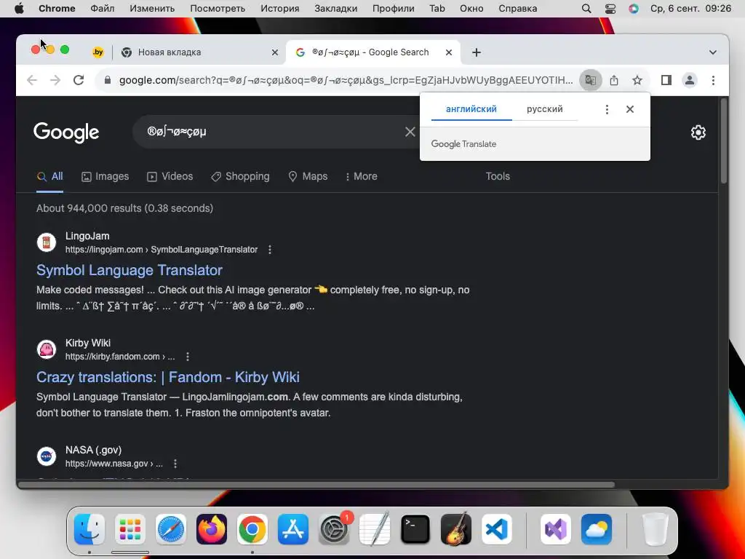This screenshot has height=559, width=745.
Task: Open the Apple menu
Action: pos(19,9)
